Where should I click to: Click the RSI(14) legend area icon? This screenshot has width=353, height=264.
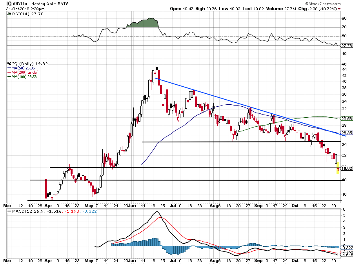click(9, 14)
